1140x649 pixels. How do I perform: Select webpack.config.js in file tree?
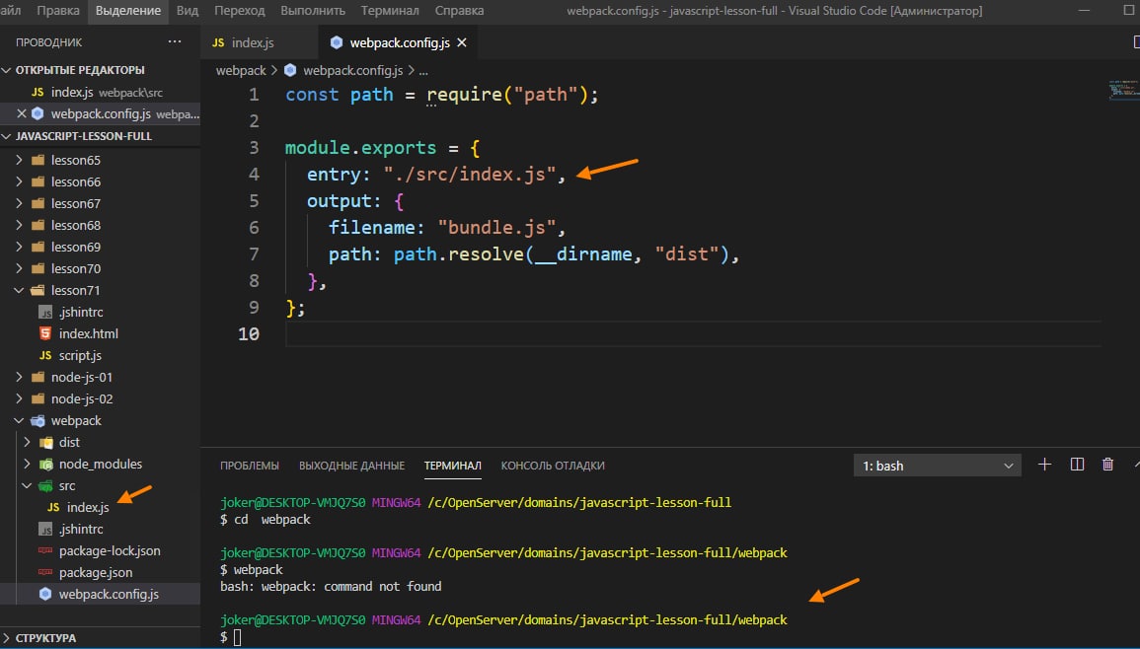[x=101, y=594]
